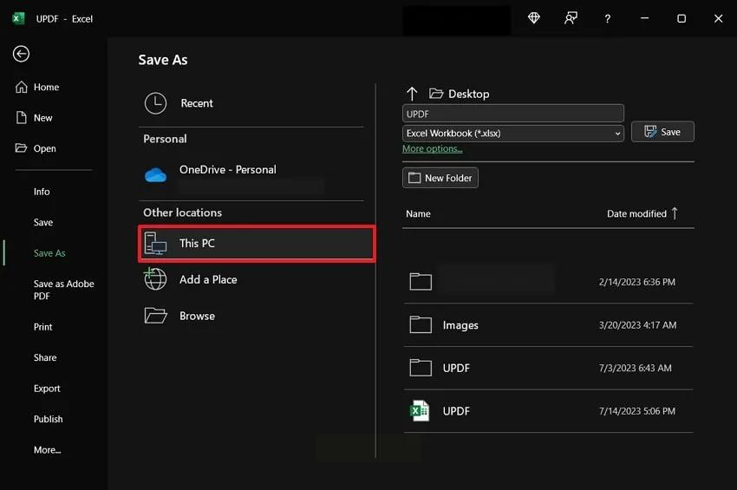Click the help question mark icon

tap(607, 18)
